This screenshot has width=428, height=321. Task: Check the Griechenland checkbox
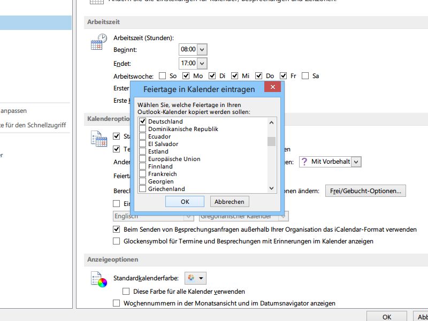[x=142, y=189]
